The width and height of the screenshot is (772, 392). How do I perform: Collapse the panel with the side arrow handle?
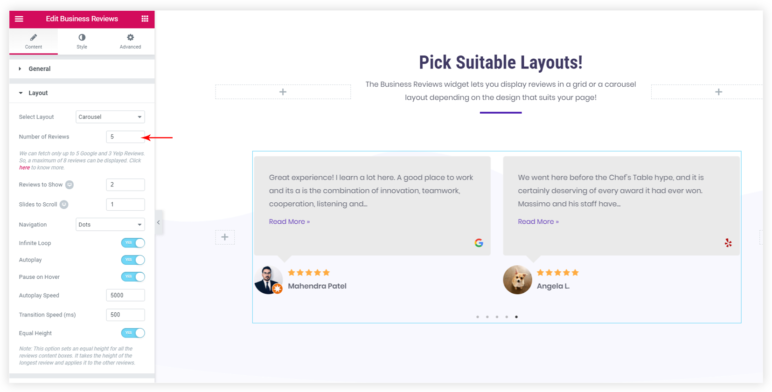[159, 222]
